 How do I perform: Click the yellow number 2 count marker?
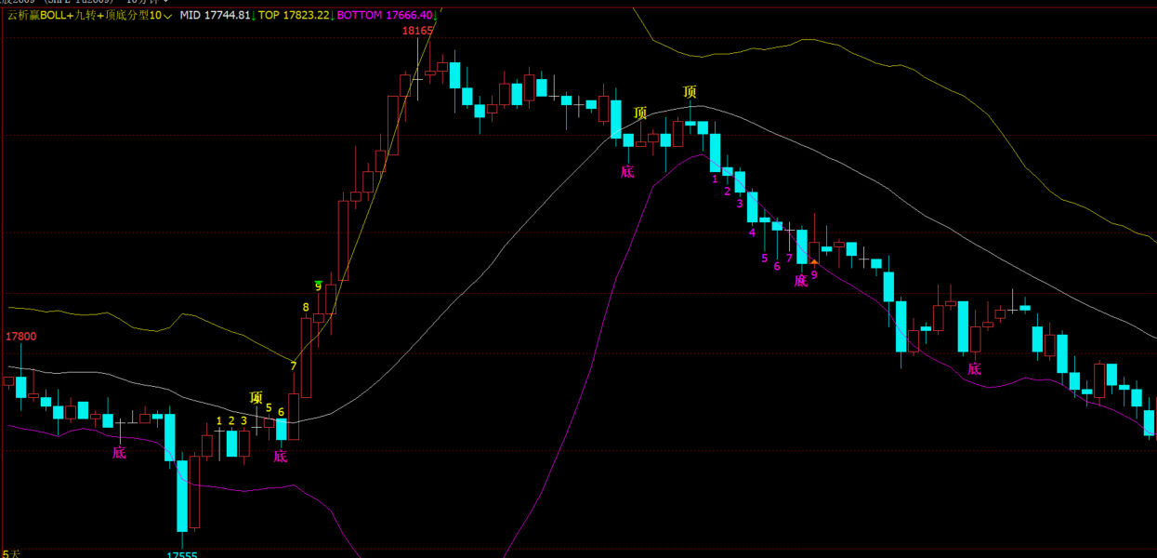coord(231,421)
